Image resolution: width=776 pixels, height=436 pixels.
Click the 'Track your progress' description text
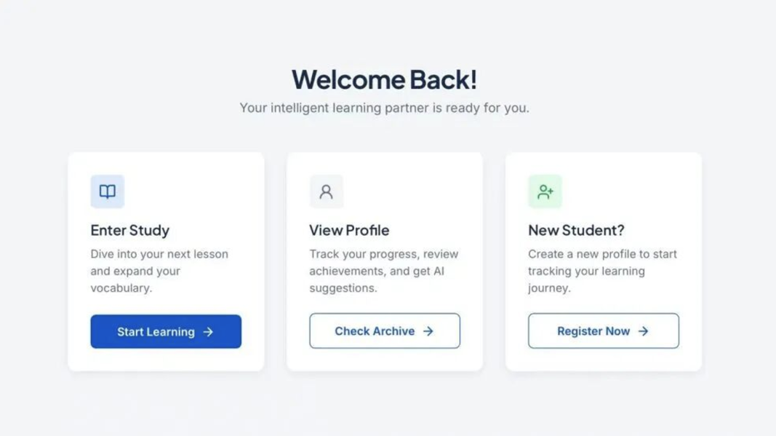coord(383,271)
